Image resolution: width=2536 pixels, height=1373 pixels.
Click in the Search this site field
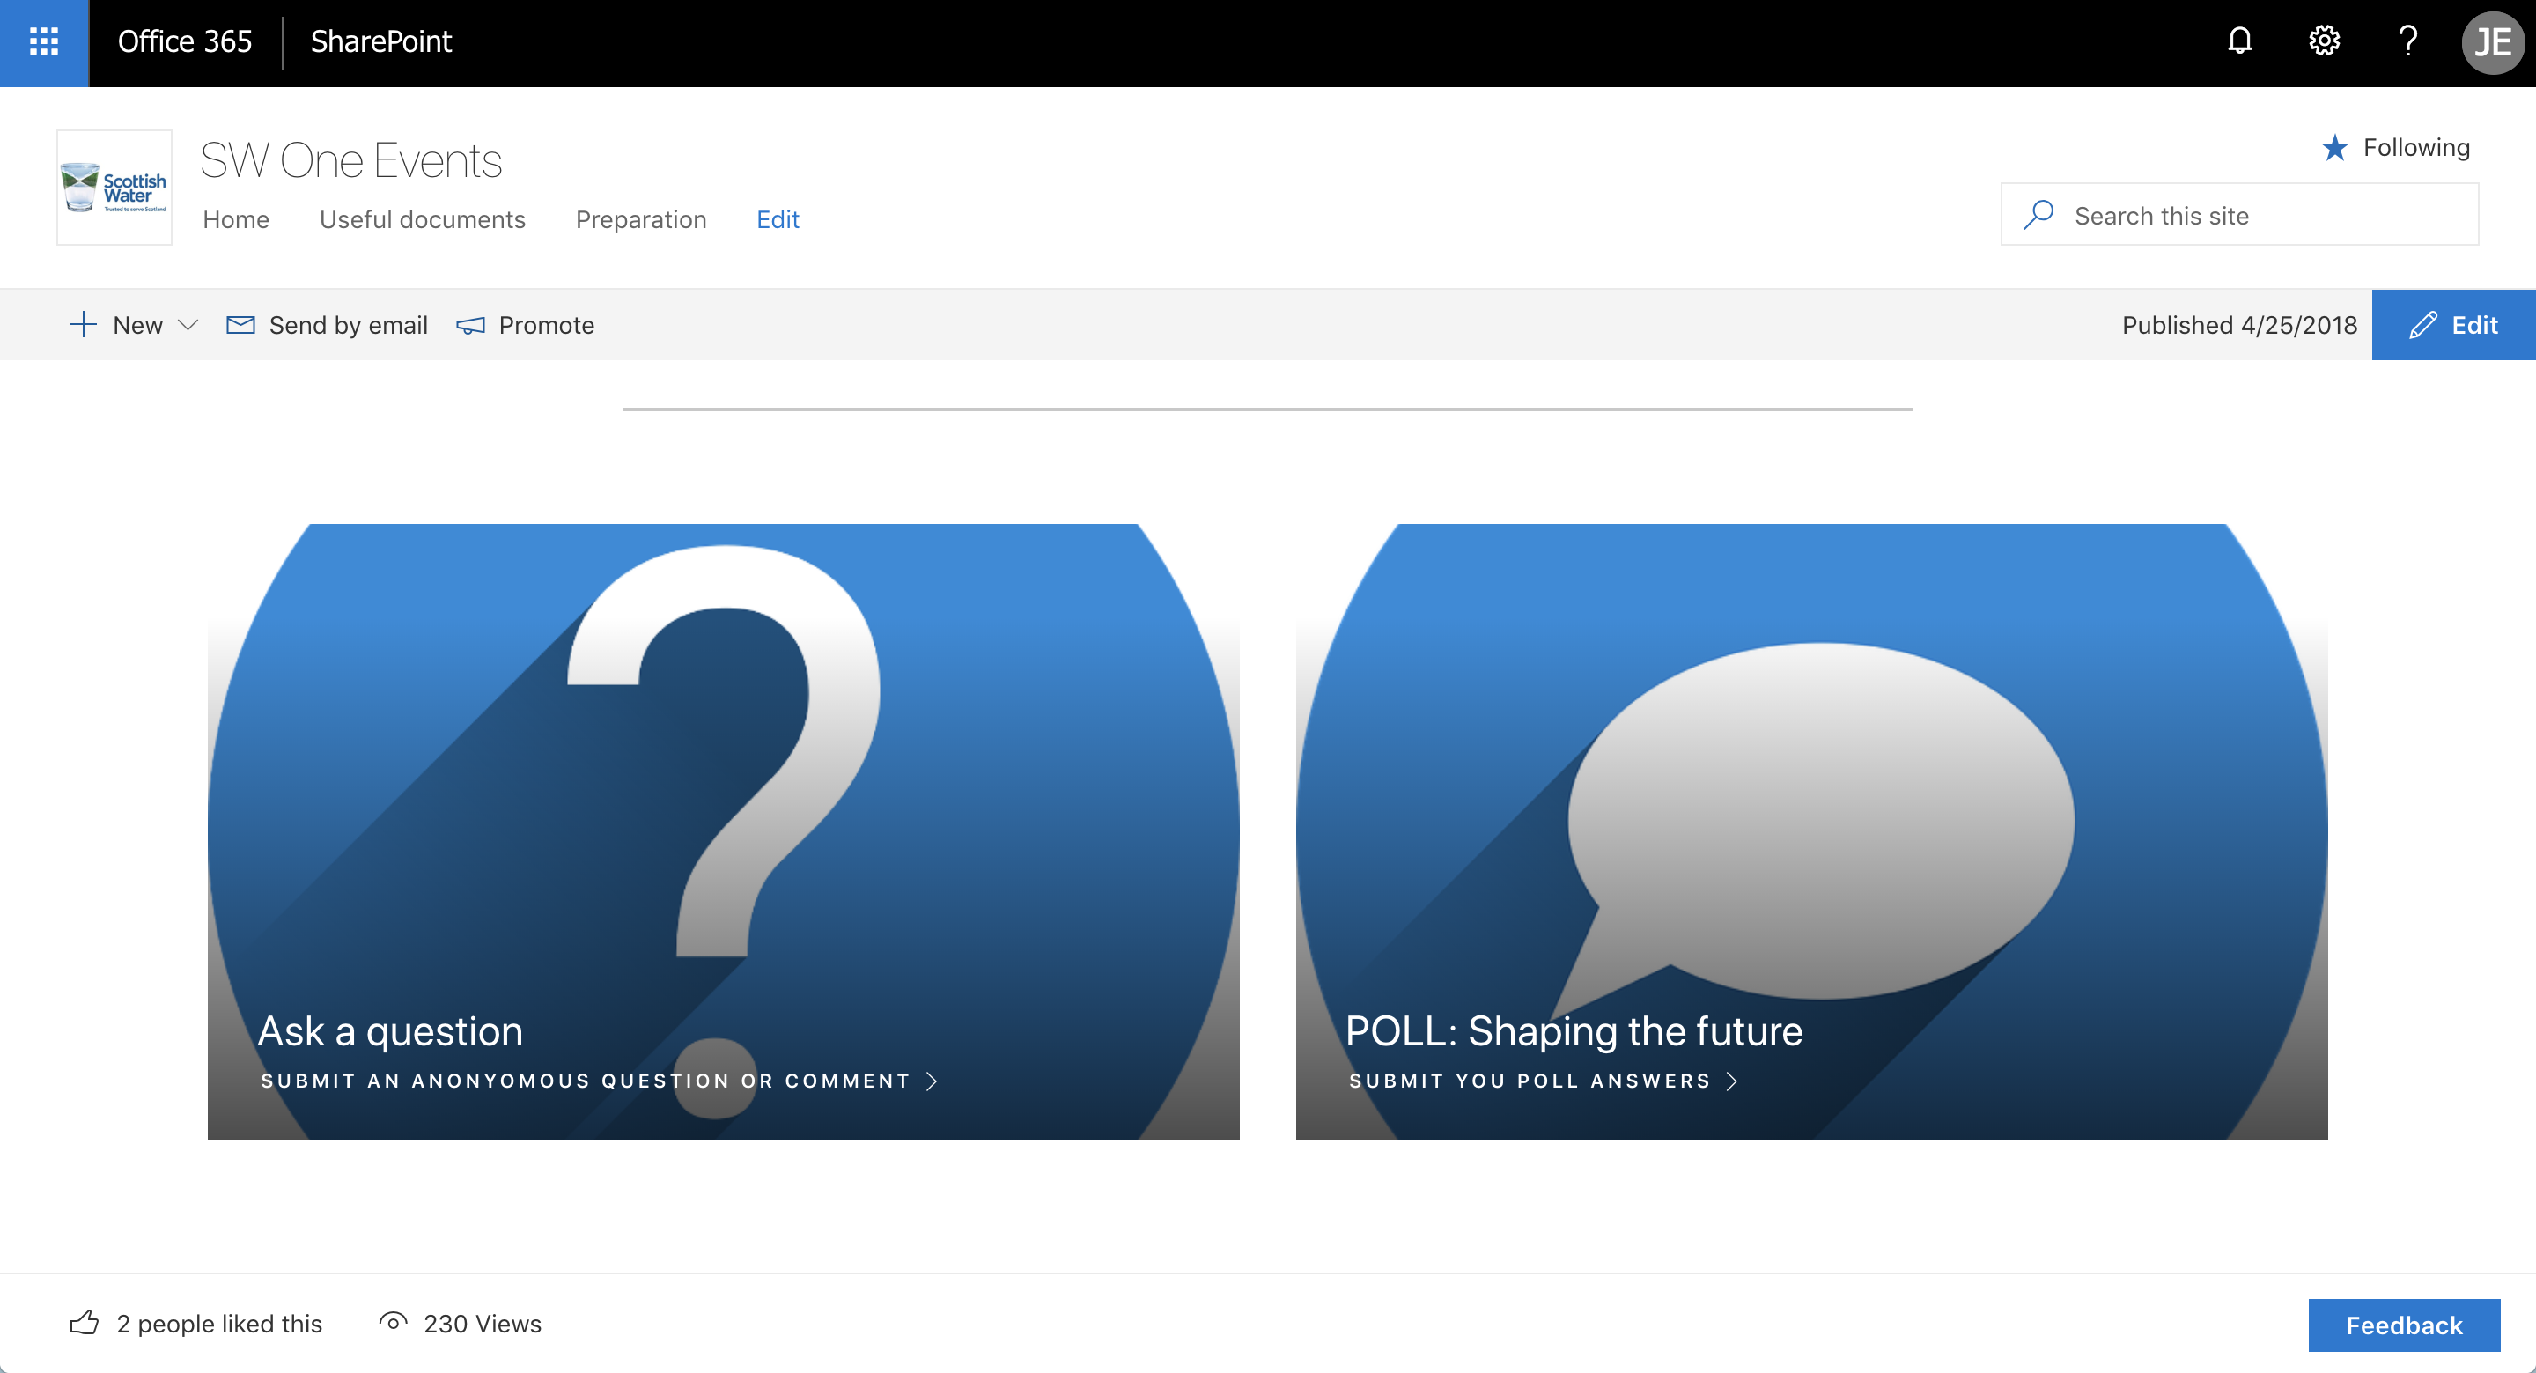click(x=2239, y=215)
